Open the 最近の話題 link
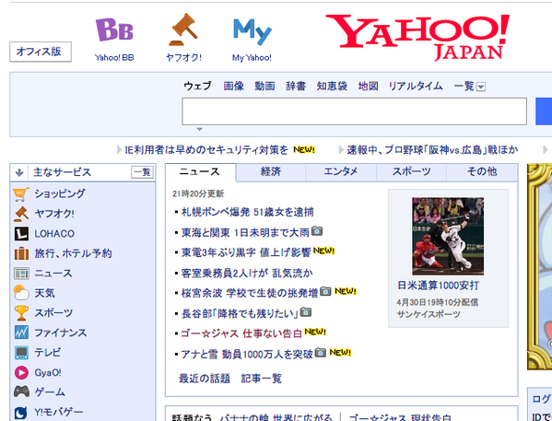Viewport: 552px width, 421px height. pyautogui.click(x=205, y=379)
